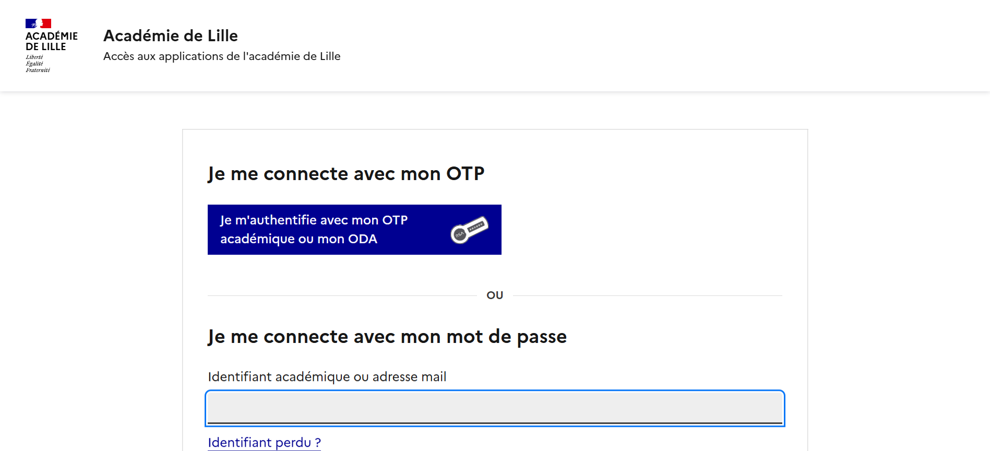
Task: Click the "Identifiant académique ou adresse mail" label
Action: pyautogui.click(x=327, y=377)
